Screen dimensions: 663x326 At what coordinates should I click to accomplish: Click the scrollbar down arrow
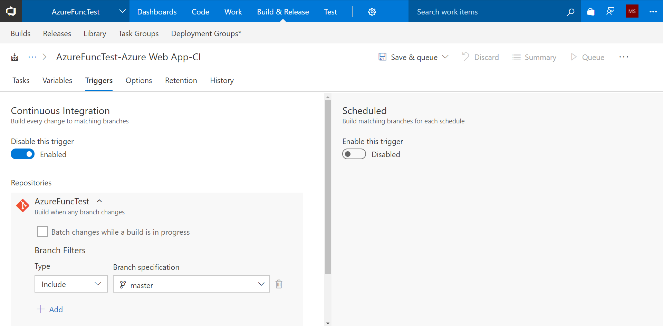pos(328,323)
